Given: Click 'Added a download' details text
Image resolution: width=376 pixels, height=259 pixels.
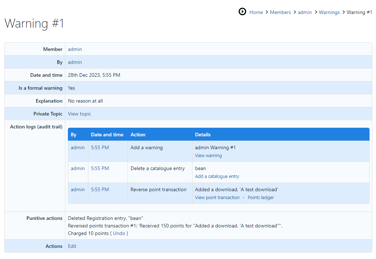Looking at the screenshot, I should pos(236,189).
